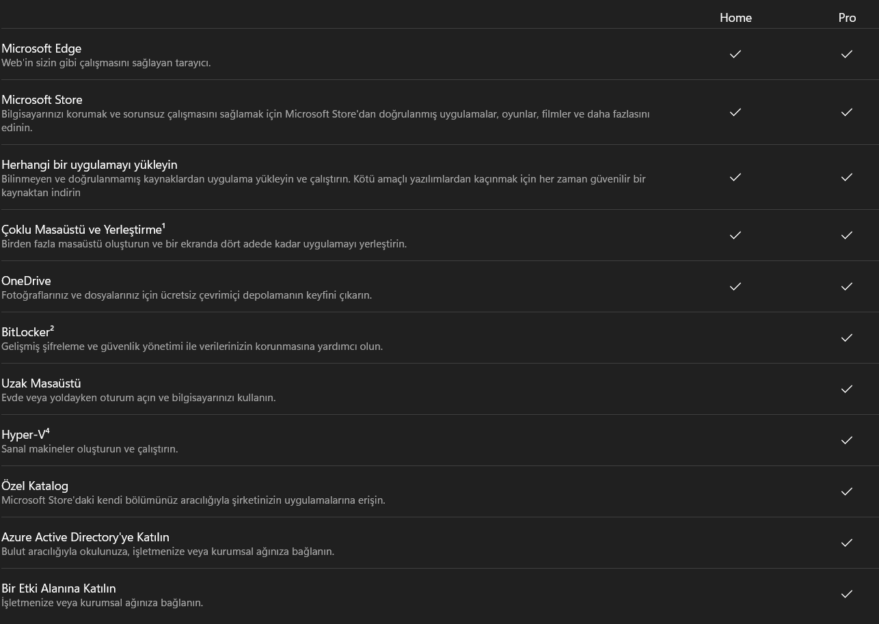Click the Özel Katalog feature title
This screenshot has width=879, height=624.
(x=35, y=486)
